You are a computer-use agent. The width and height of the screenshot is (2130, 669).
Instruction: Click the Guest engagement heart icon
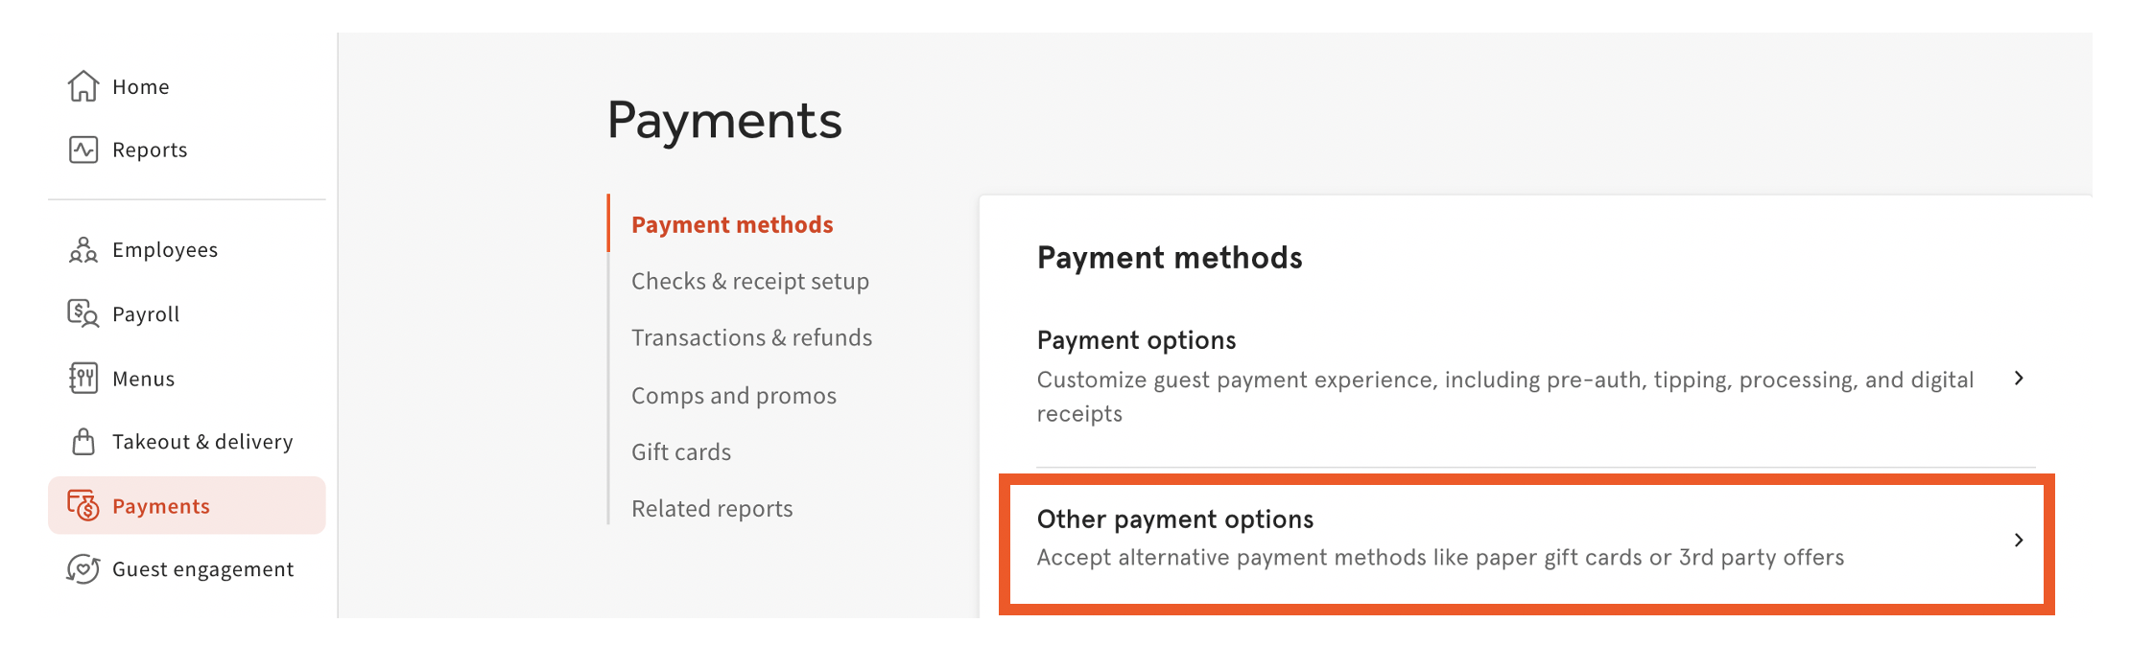(x=83, y=569)
